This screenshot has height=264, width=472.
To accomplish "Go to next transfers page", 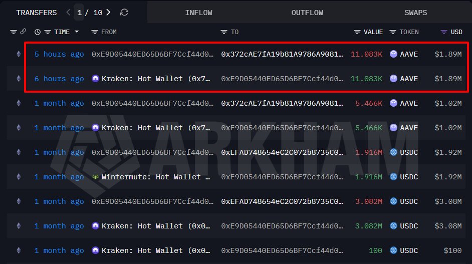I will point(108,13).
